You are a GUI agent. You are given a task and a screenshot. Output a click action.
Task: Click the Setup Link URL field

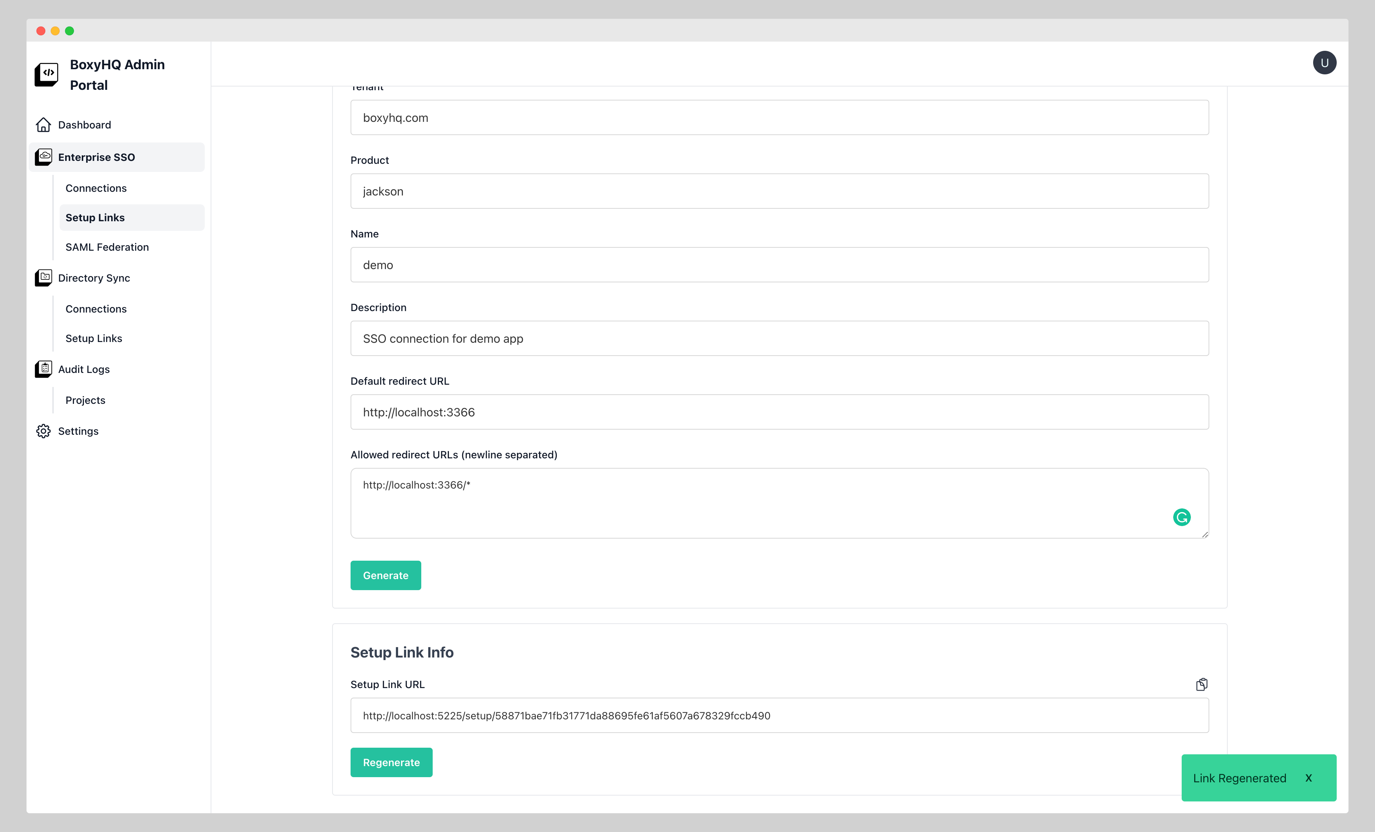[x=779, y=716]
